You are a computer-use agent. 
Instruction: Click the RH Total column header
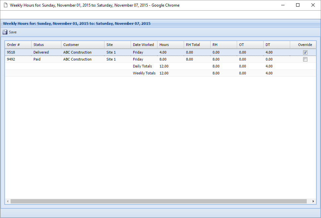[x=193, y=45]
